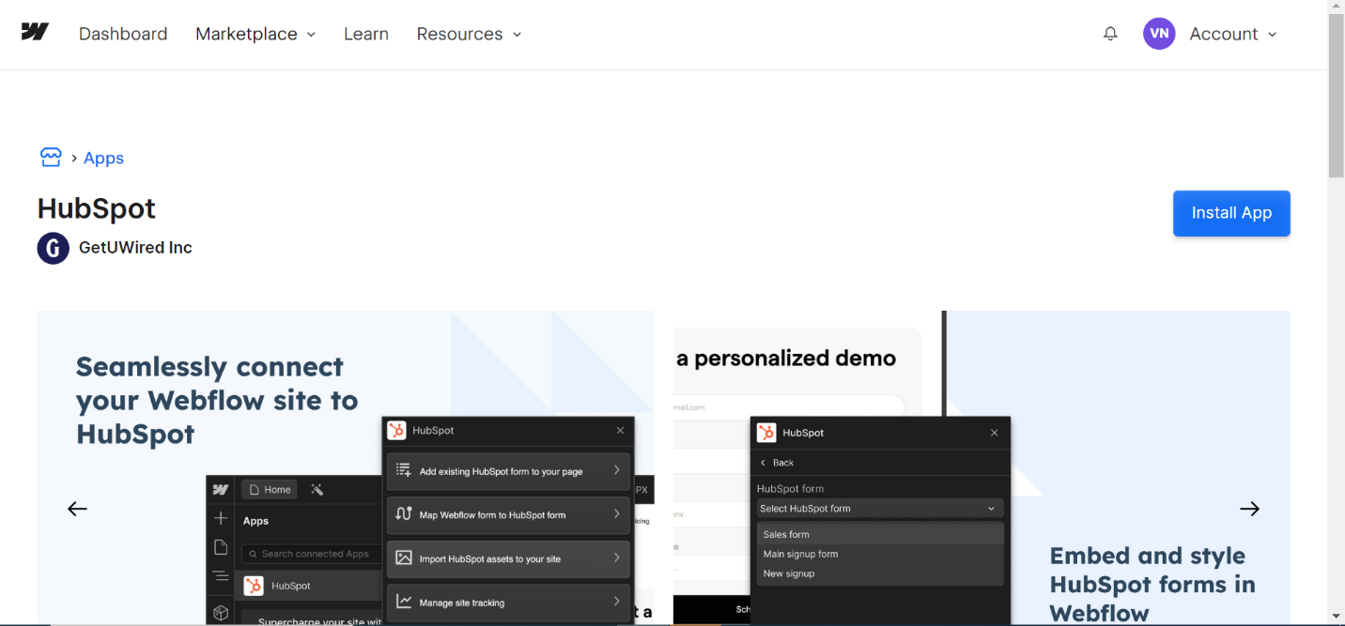
Task: Select the Home page tab in the designer
Action: 270,489
